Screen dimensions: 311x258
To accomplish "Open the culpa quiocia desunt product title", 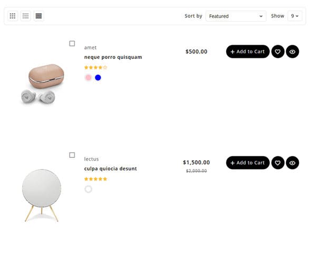I will [x=111, y=168].
